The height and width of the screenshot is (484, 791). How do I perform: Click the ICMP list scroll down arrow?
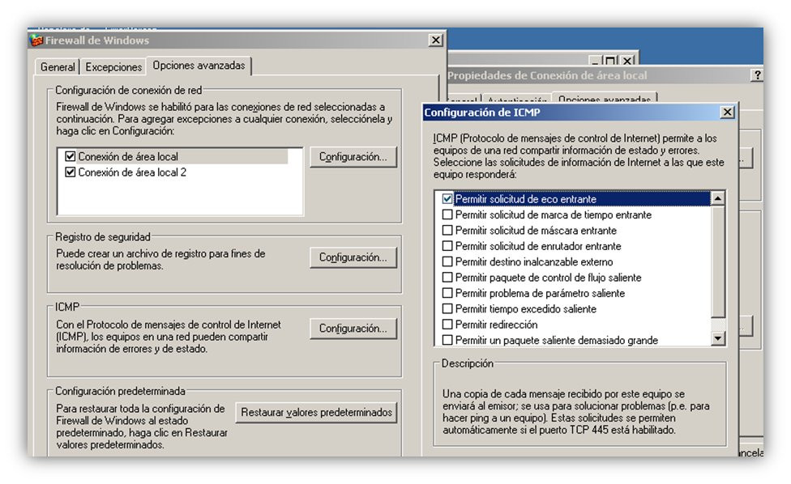[718, 338]
